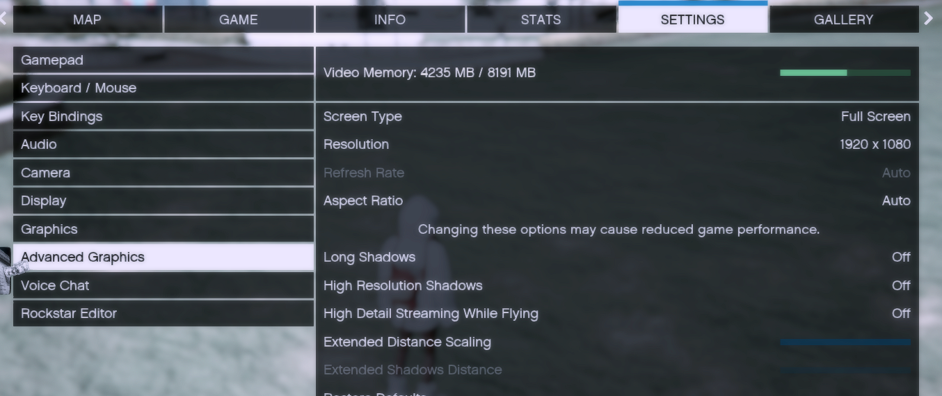
Task: Open the Audio settings category
Action: coord(163,145)
